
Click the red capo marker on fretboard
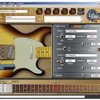(57, 88)
